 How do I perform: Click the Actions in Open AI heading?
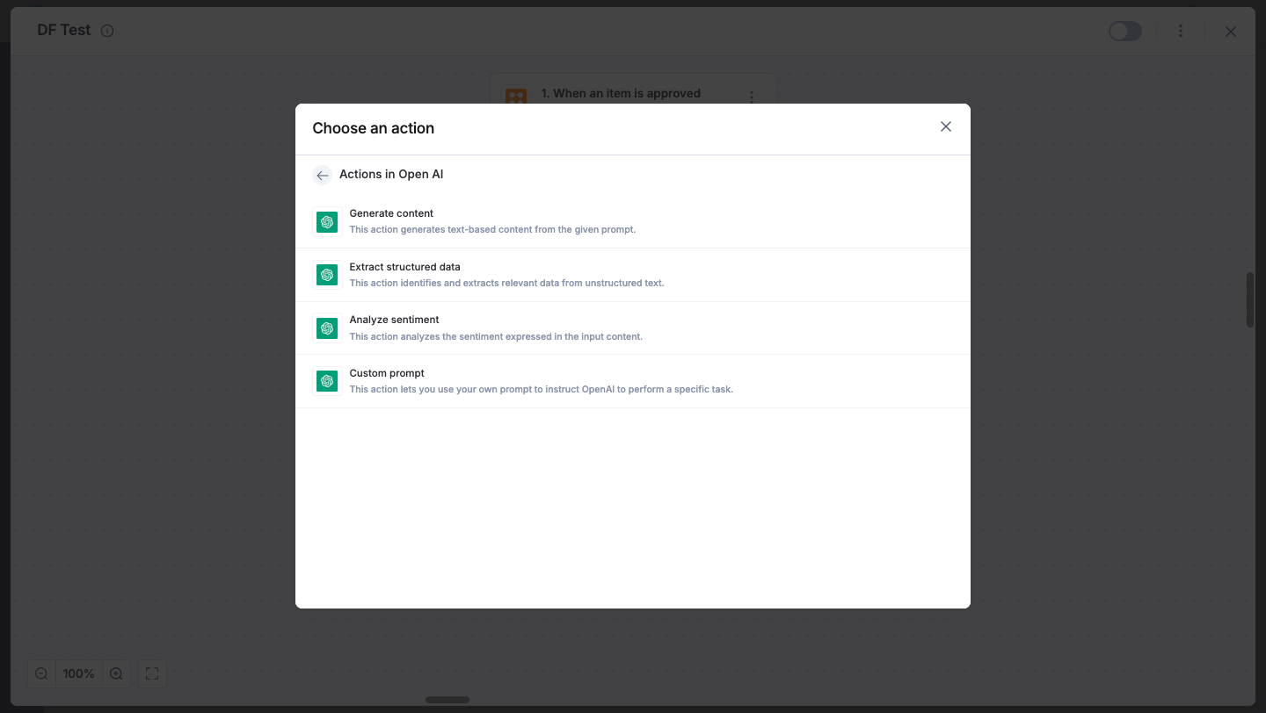coord(391,174)
